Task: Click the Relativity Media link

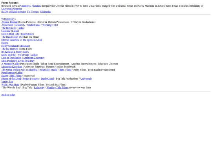Action: tap(48, 69)
